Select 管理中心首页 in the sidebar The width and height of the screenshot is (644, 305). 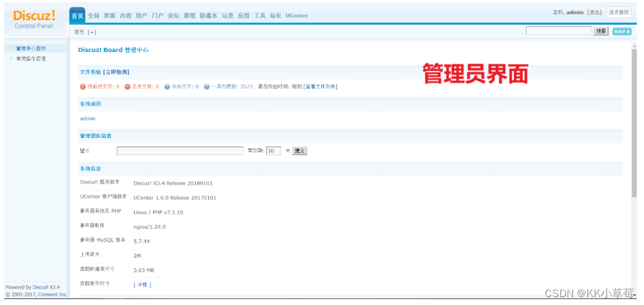(31, 49)
